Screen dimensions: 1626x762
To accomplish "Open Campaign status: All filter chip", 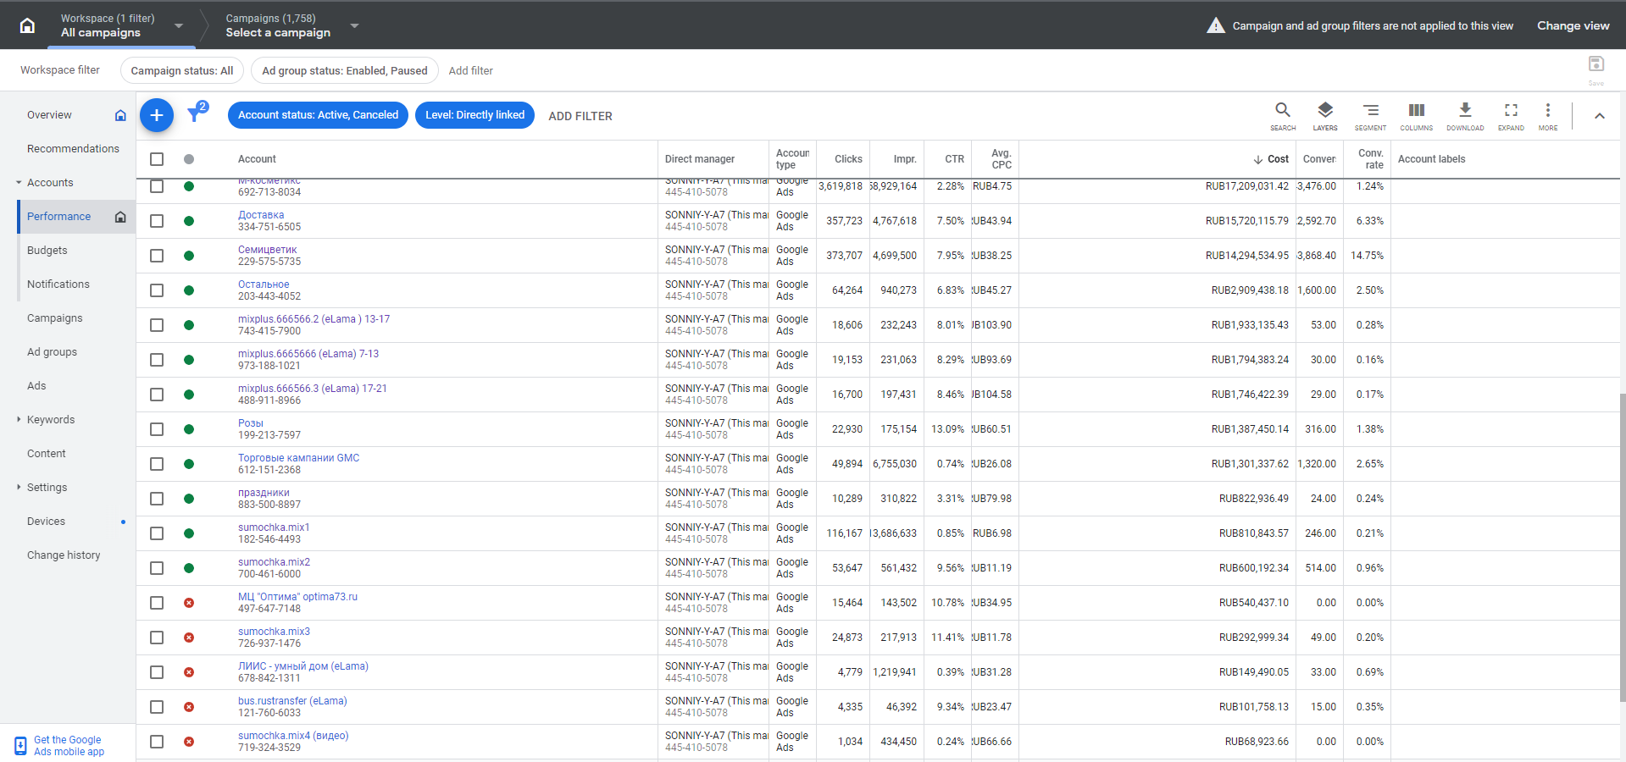I will coord(182,70).
